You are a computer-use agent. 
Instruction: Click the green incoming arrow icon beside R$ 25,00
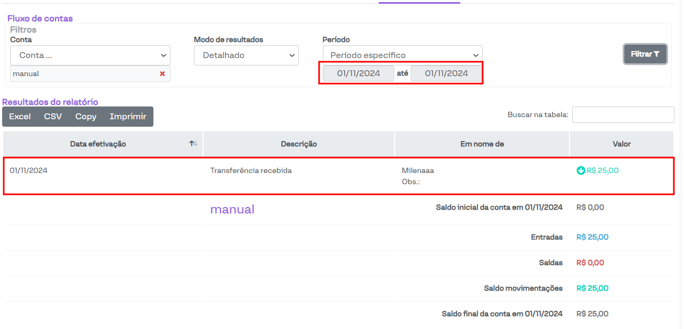point(581,171)
